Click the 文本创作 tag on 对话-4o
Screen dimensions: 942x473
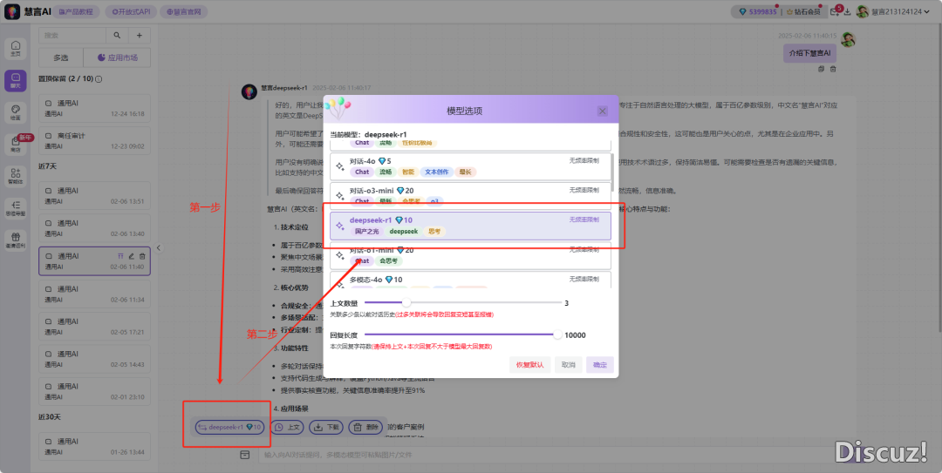436,172
